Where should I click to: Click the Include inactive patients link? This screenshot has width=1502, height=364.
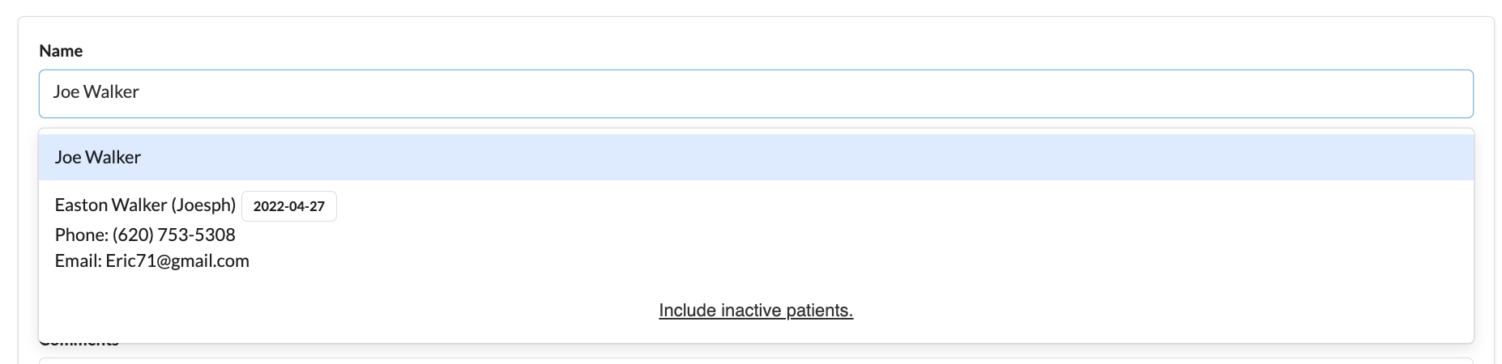click(755, 311)
